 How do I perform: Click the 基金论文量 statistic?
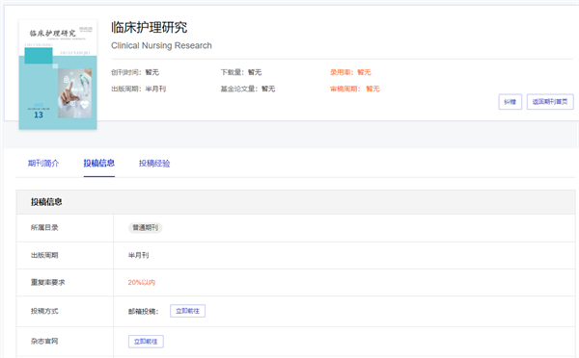pyautogui.click(x=248, y=89)
